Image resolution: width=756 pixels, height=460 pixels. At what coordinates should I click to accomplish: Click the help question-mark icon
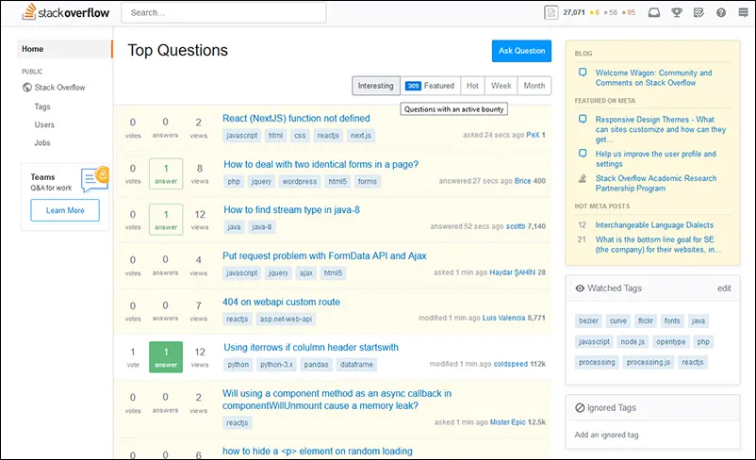pyautogui.click(x=721, y=12)
